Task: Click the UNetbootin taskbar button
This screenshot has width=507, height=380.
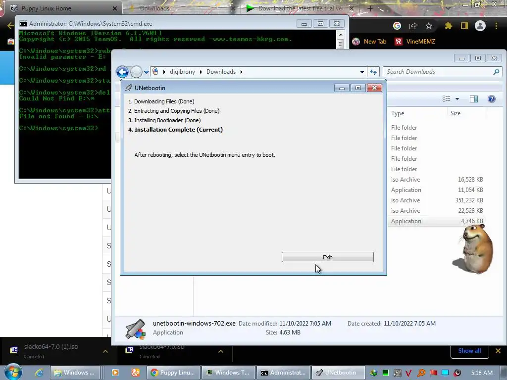Action: tap(338, 373)
